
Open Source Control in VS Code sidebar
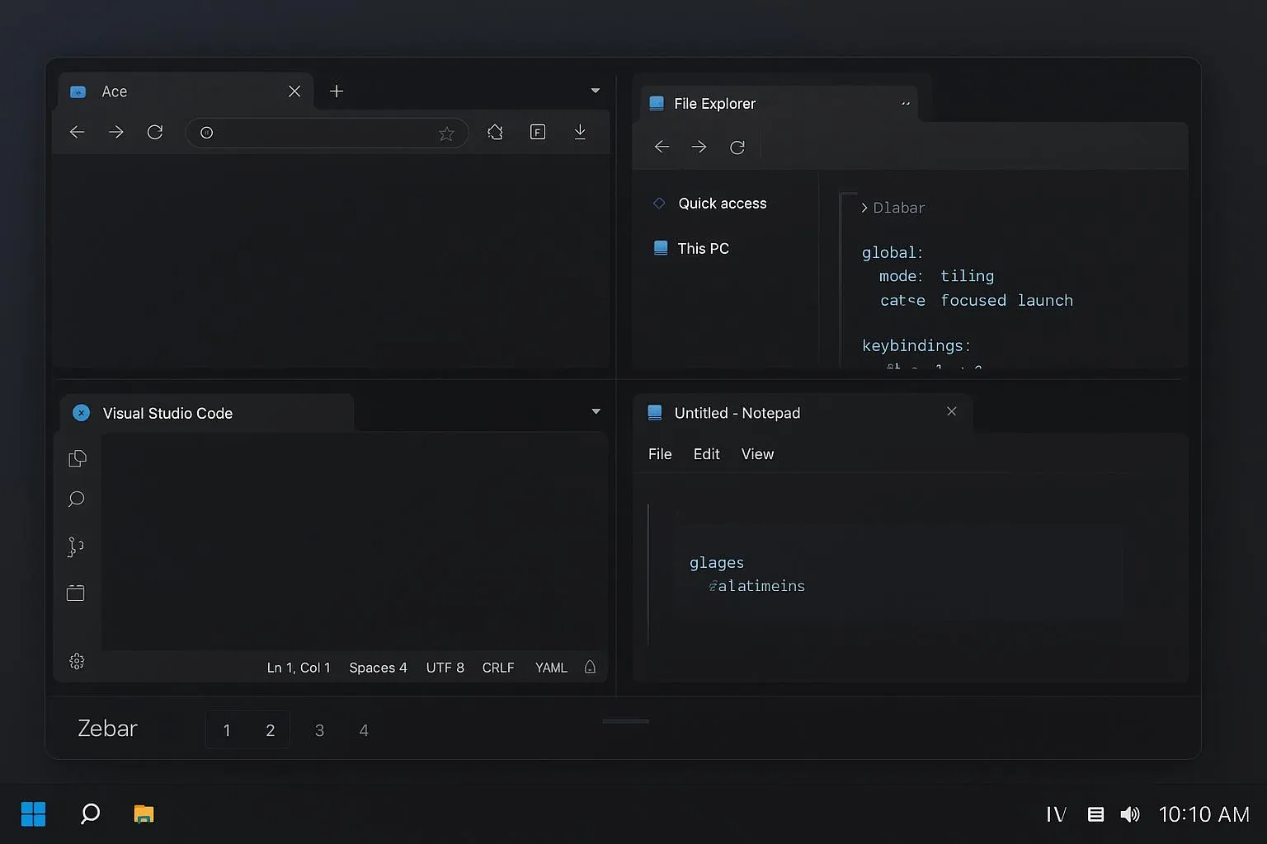click(x=75, y=546)
